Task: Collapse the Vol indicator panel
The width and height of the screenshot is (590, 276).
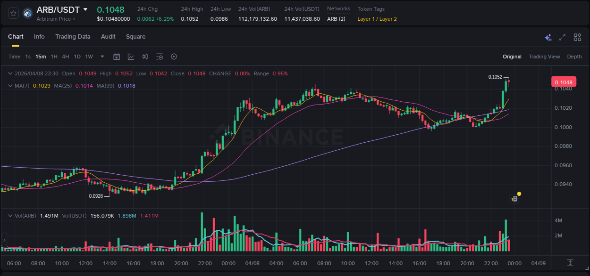Action: coord(9,215)
